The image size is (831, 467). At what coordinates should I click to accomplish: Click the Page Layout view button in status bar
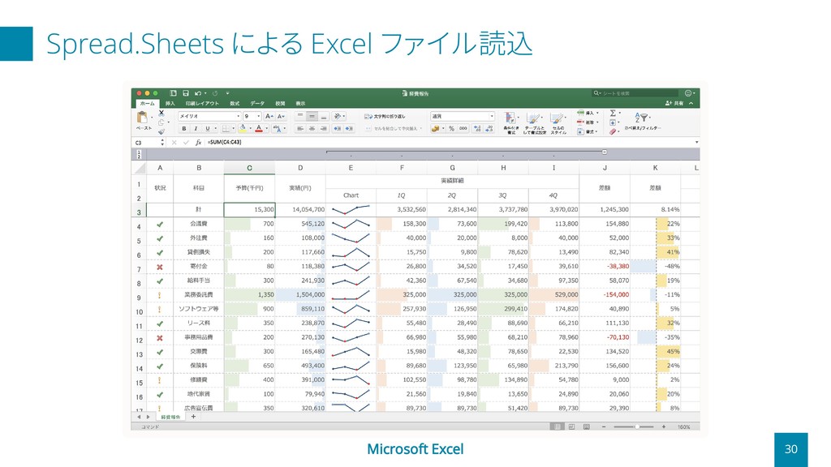[x=571, y=426]
